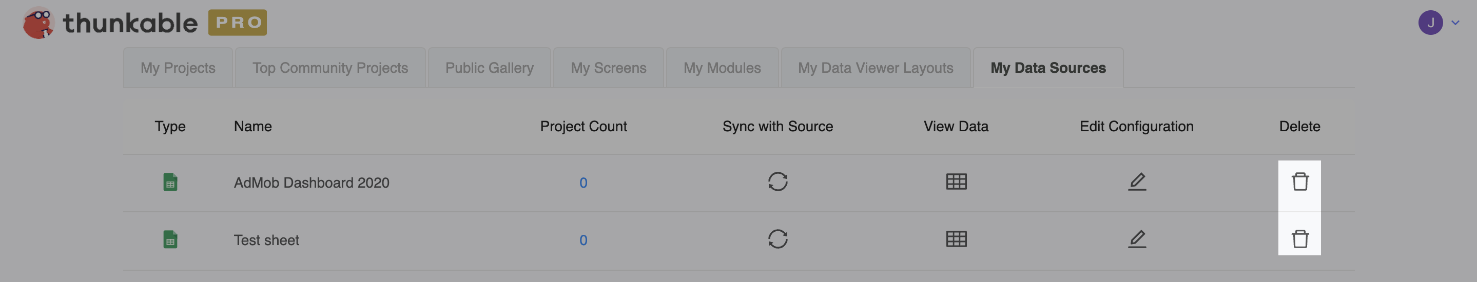The width and height of the screenshot is (1477, 282).
Task: Click the Thunkable beaver logo
Action: [x=38, y=23]
